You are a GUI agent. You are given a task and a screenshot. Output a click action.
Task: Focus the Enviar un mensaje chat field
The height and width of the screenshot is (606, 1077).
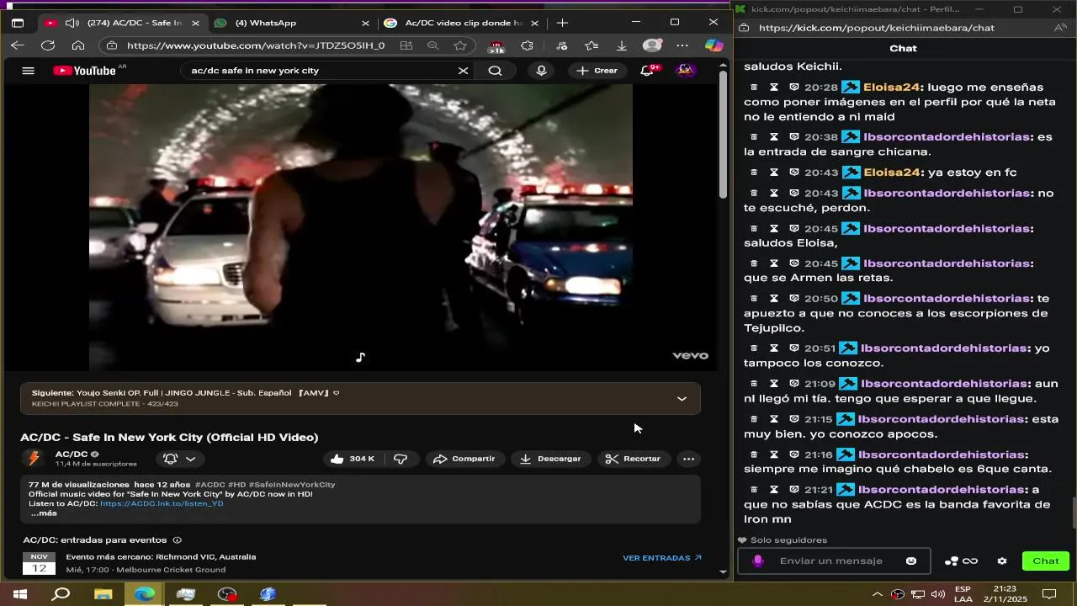[x=834, y=561]
